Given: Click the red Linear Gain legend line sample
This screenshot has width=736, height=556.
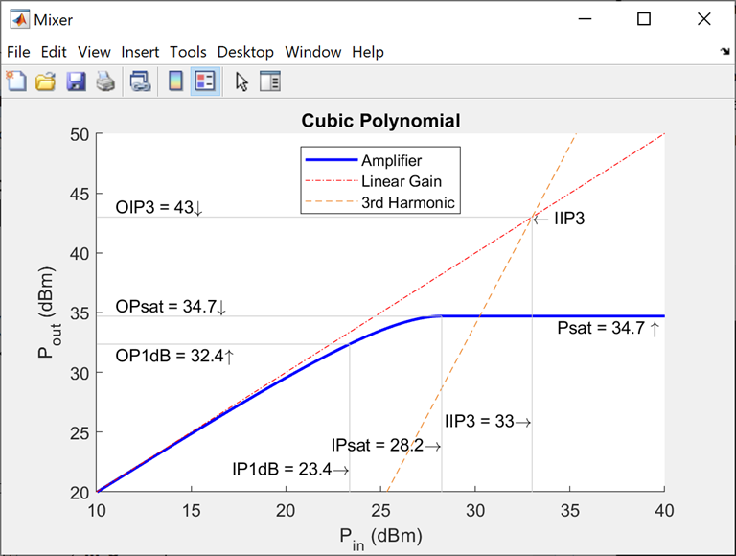Looking at the screenshot, I should pyautogui.click(x=332, y=181).
